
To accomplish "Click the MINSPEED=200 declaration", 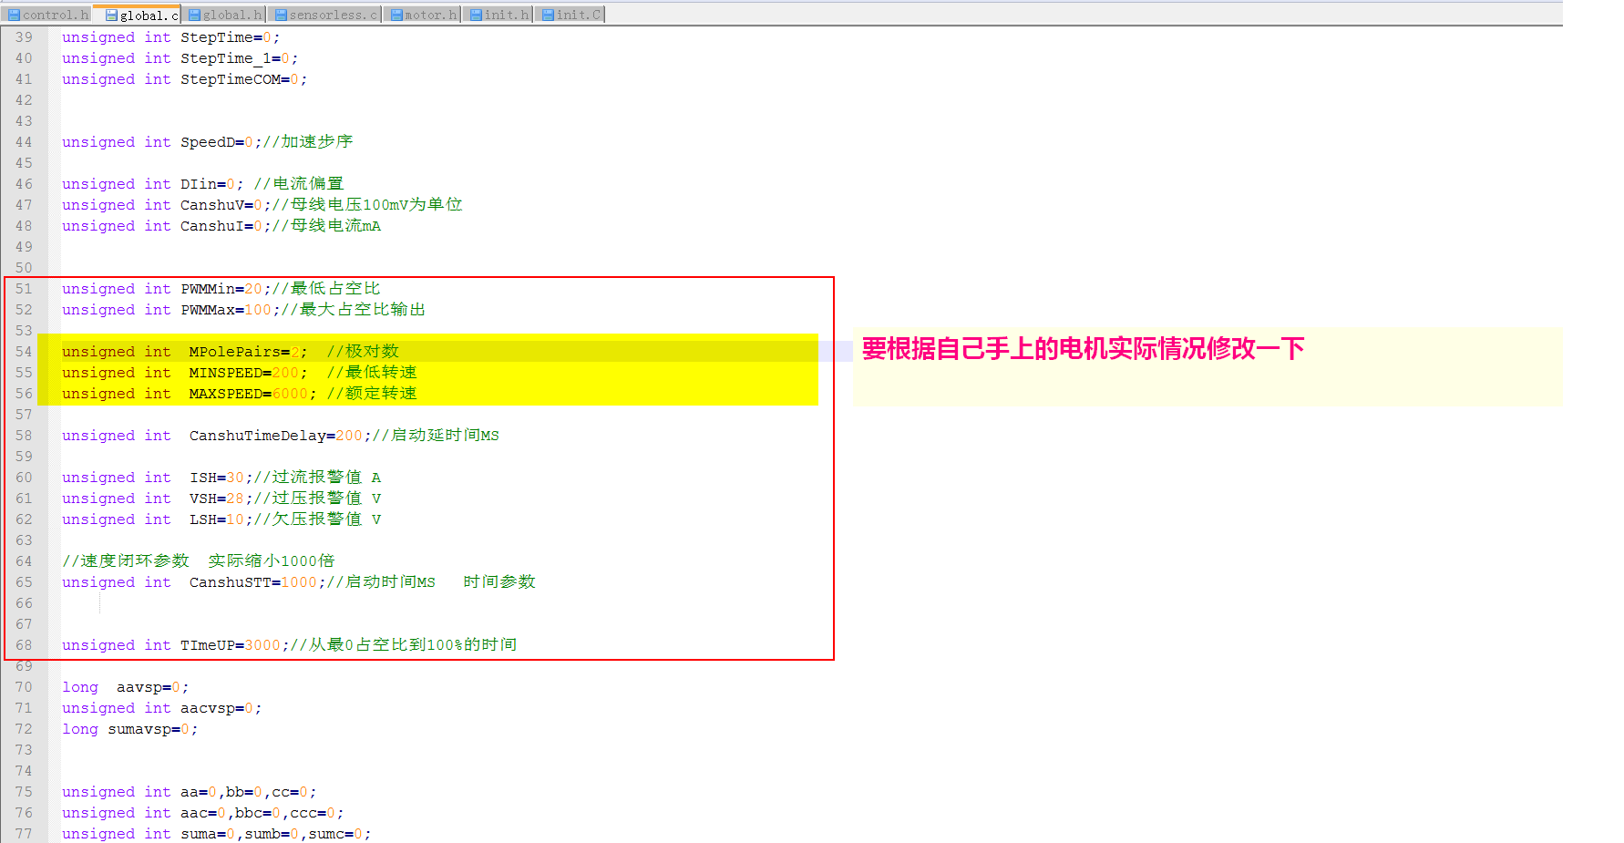I will (x=240, y=373).
